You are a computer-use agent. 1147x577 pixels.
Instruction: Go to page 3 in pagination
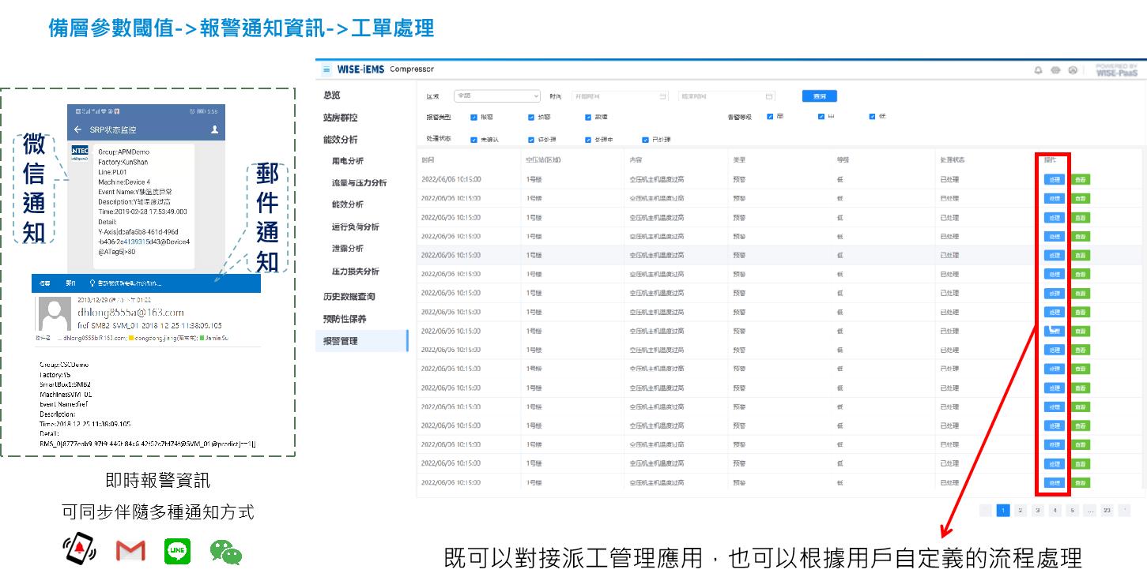point(1038,511)
